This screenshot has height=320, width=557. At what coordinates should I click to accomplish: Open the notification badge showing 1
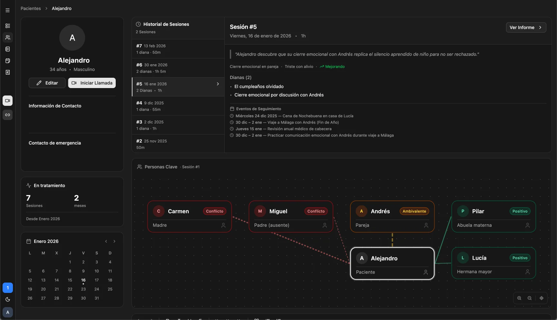click(x=7, y=288)
